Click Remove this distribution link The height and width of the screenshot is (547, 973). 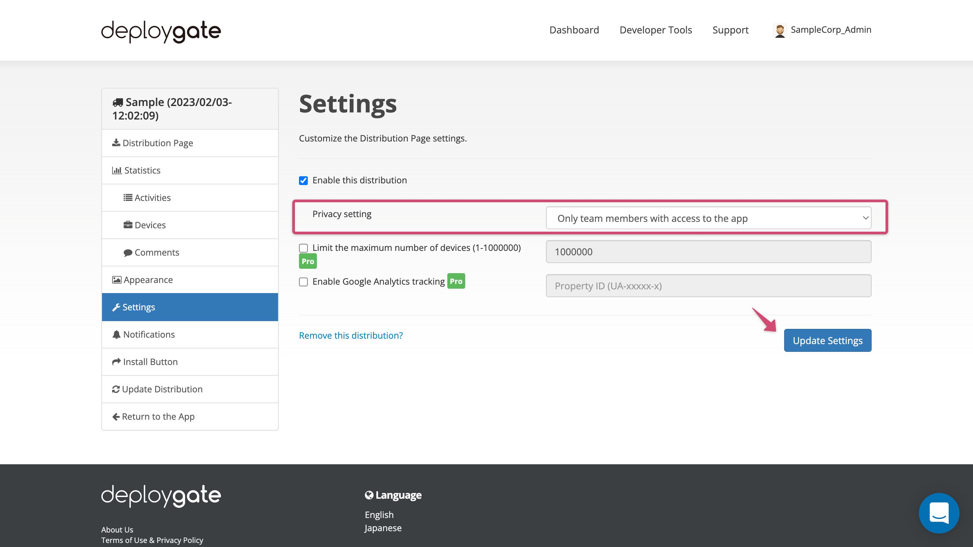click(x=351, y=335)
